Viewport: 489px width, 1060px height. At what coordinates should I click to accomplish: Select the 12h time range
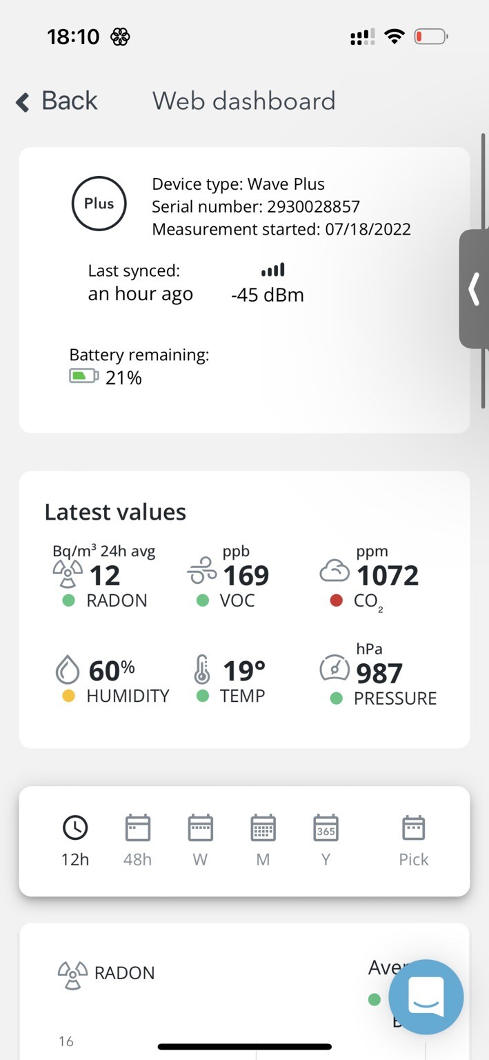[x=75, y=840]
